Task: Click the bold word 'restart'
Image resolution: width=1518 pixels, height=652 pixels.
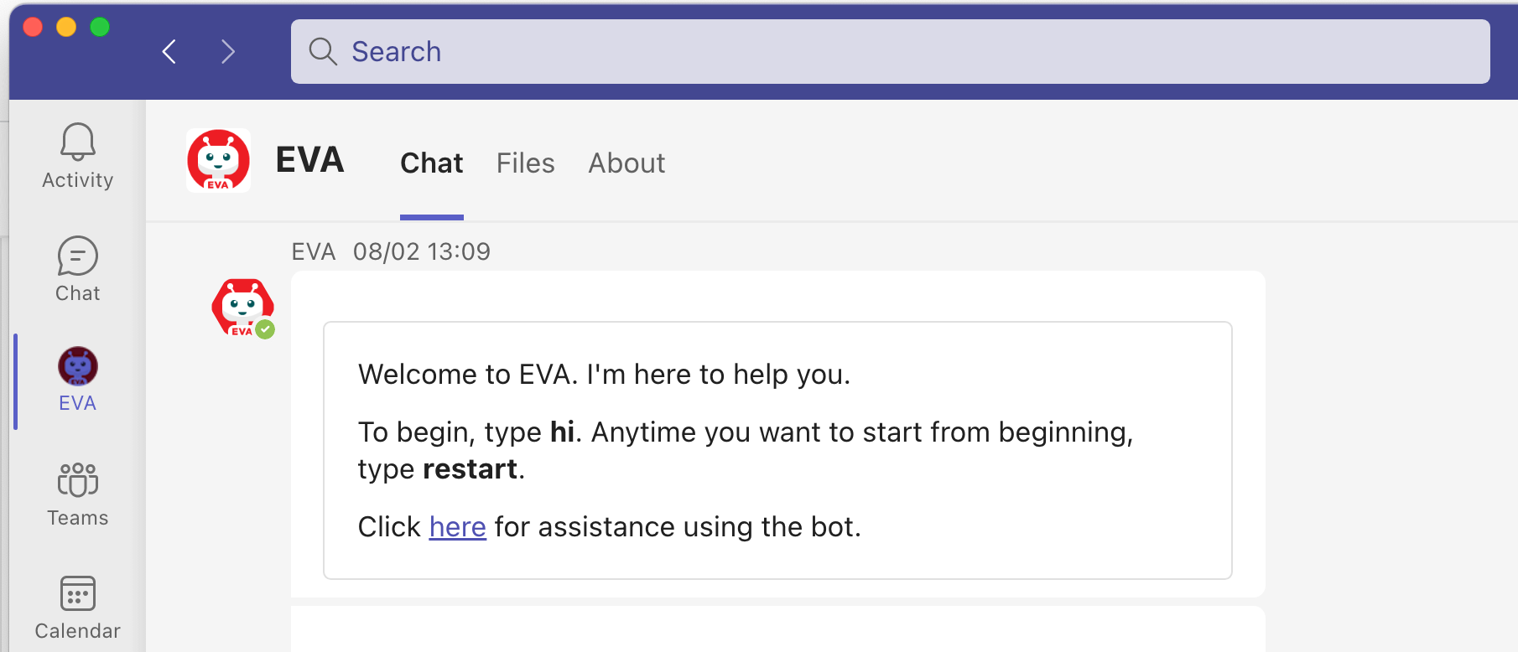Action: coord(470,468)
